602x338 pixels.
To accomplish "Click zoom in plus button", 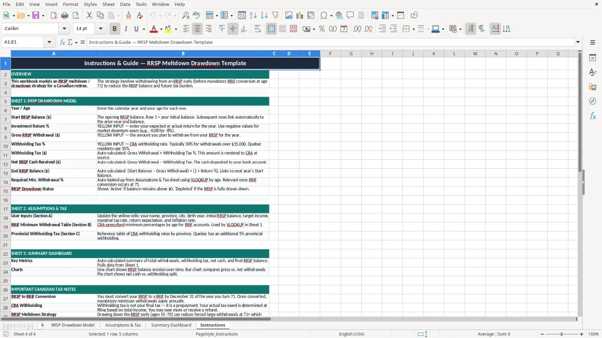I will [582, 334].
